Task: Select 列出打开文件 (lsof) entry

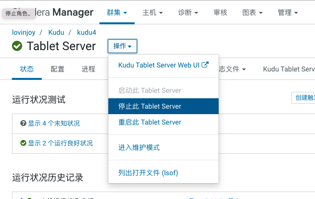Action: tap(163, 173)
